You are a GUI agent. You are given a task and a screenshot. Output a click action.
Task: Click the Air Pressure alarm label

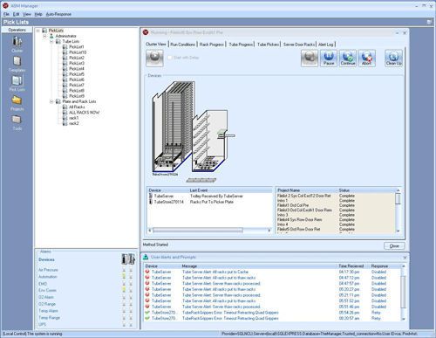(x=48, y=270)
